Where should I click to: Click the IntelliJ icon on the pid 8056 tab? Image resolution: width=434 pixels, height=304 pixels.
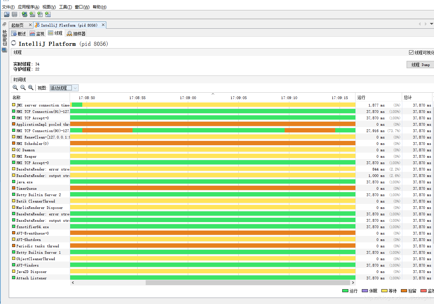tap(37, 25)
